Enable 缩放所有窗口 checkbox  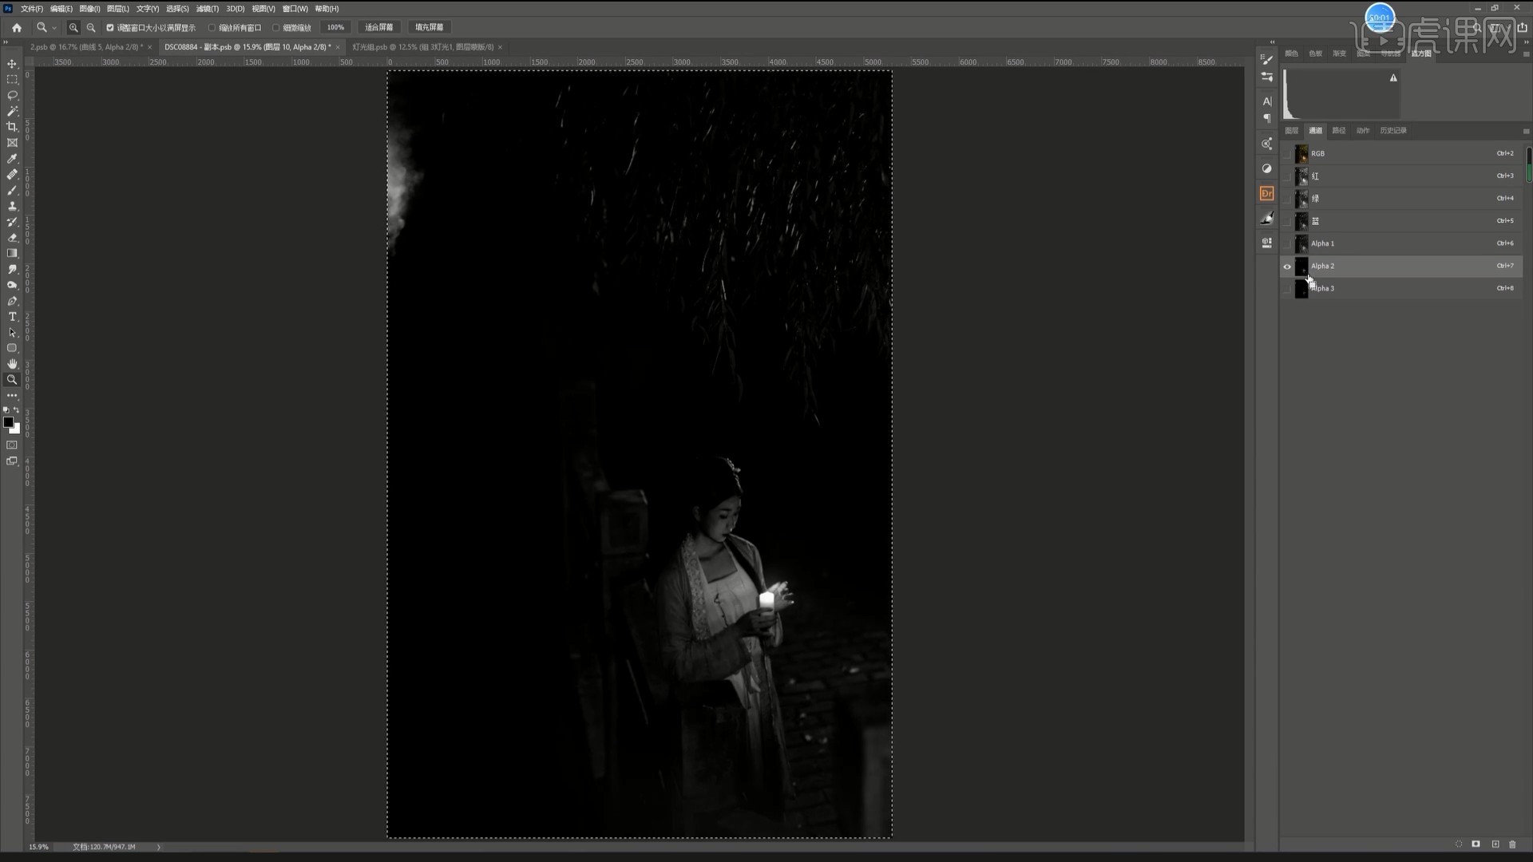click(x=212, y=27)
